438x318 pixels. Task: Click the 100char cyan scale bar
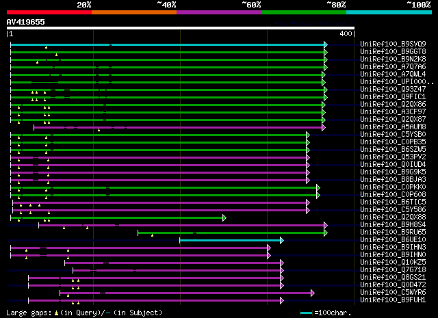(x=307, y=313)
